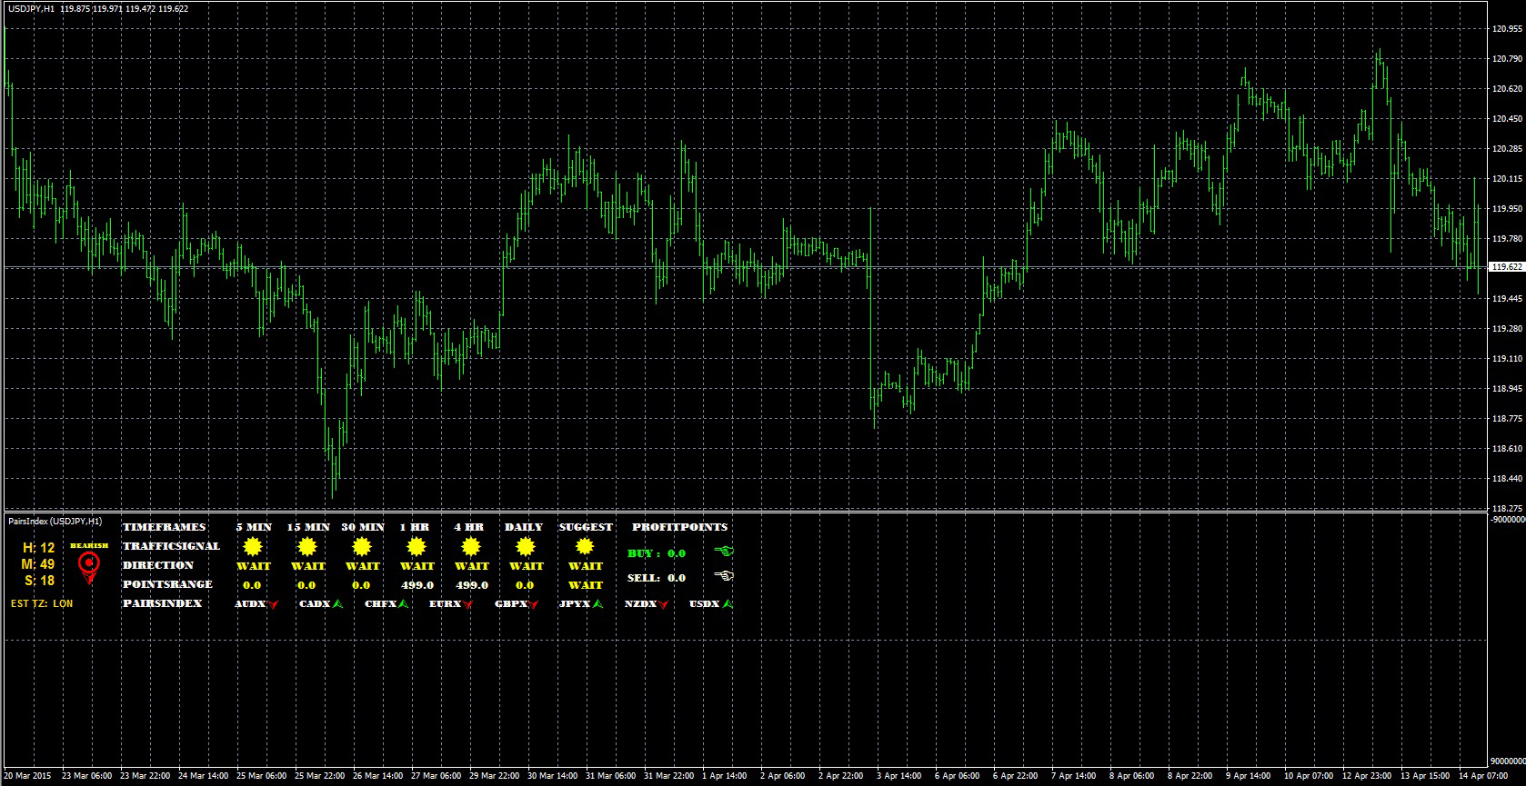1526x786 pixels.
Task: Click the 4 HR points range value 499.0
Action: click(472, 585)
